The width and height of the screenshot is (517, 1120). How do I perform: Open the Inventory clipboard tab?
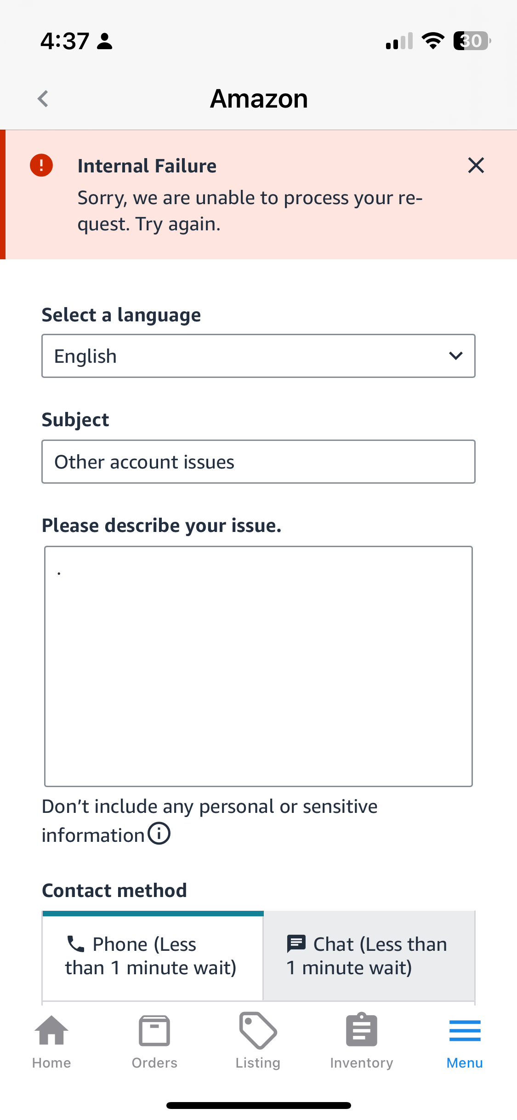pos(362,1042)
